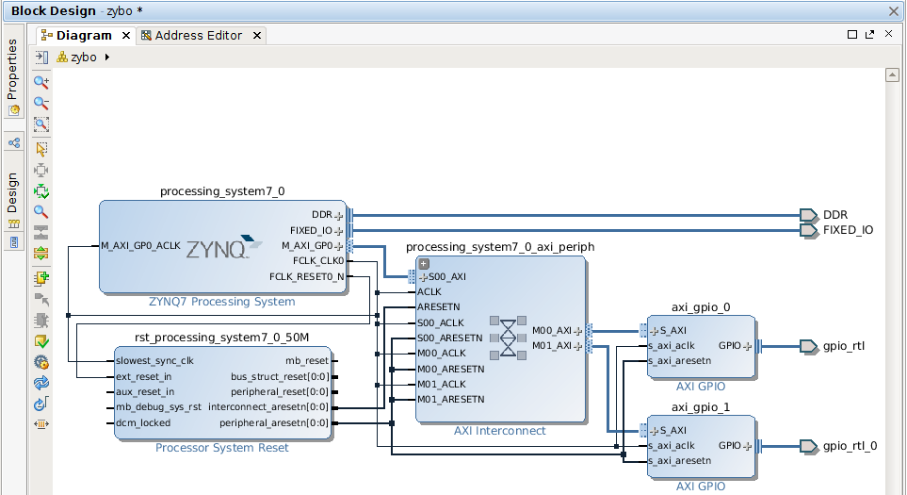Expand the processing_system7_0_axi_periph plus box

pos(424,263)
